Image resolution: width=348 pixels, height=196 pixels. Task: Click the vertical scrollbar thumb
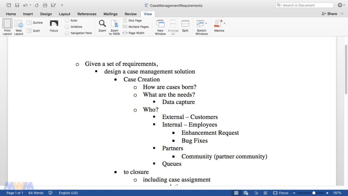[346, 69]
